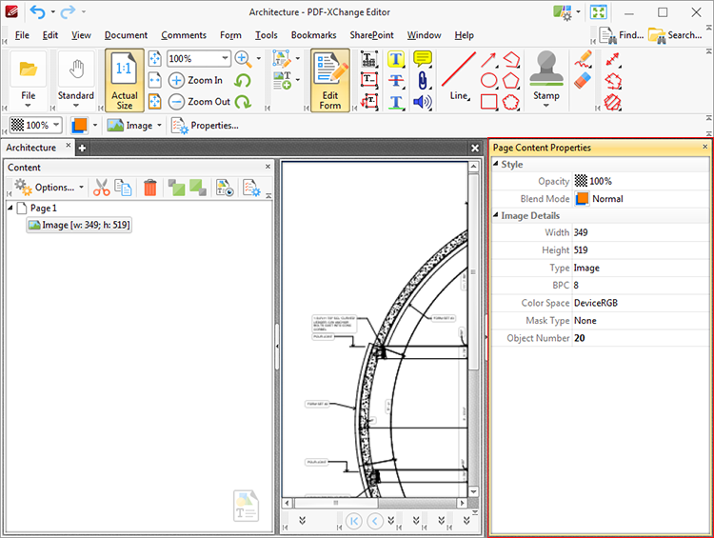Open the Properties pane button
Image resolution: width=714 pixels, height=538 pixels.
[205, 126]
